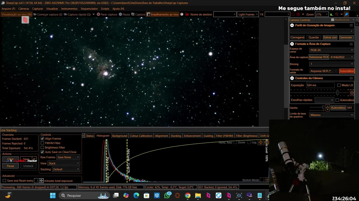Switch to the Enhancement tab
The image size is (359, 201).
tap(192, 136)
